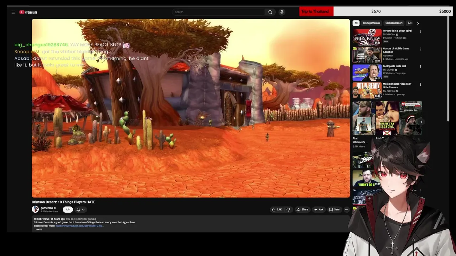Open Toothpaste taste test title
This screenshot has height=256, width=456.
[394, 66]
